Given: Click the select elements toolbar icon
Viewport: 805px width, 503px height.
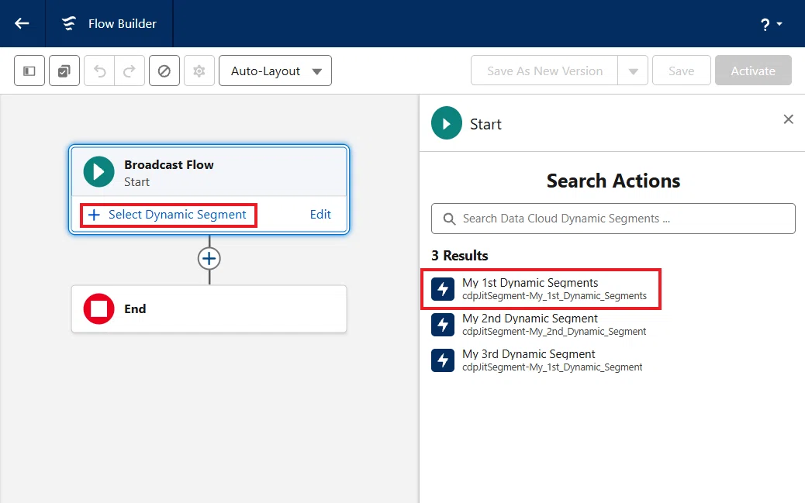Looking at the screenshot, I should [x=64, y=71].
